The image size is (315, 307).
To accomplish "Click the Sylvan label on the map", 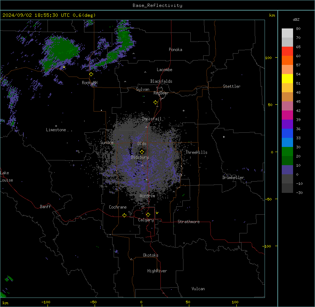I will (x=143, y=89).
